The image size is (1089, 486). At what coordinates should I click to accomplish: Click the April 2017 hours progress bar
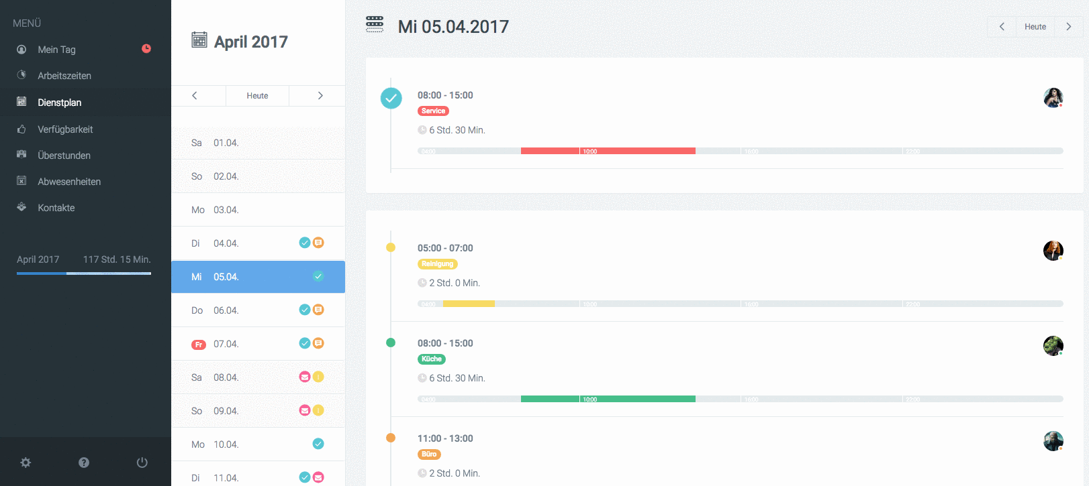pos(84,274)
